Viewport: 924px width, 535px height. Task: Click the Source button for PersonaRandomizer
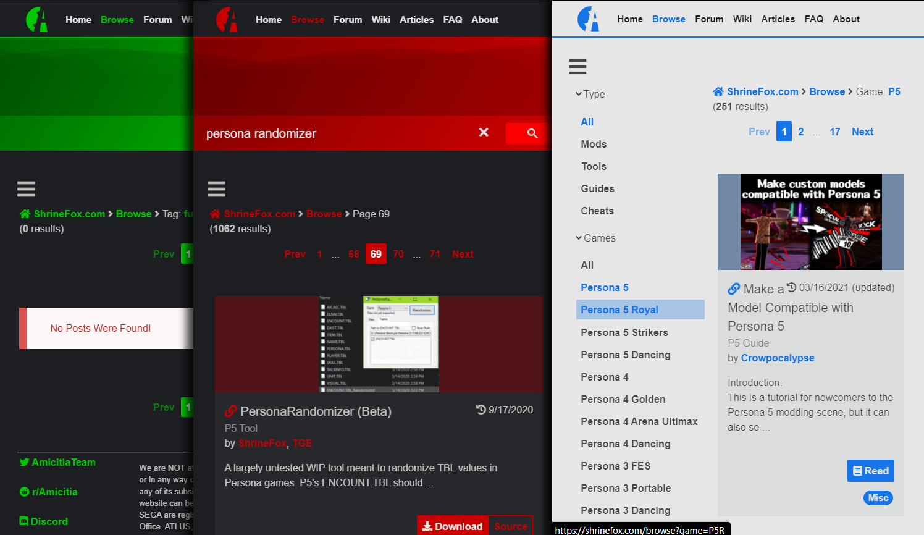(511, 526)
